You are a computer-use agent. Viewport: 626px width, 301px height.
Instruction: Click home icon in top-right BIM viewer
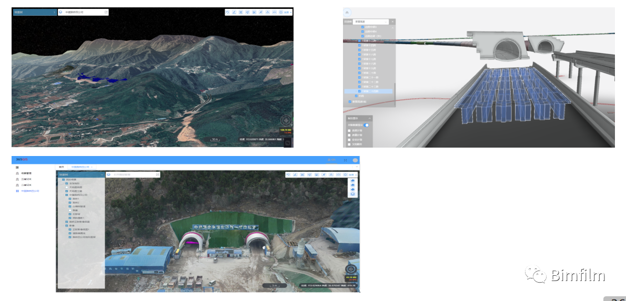point(347,13)
